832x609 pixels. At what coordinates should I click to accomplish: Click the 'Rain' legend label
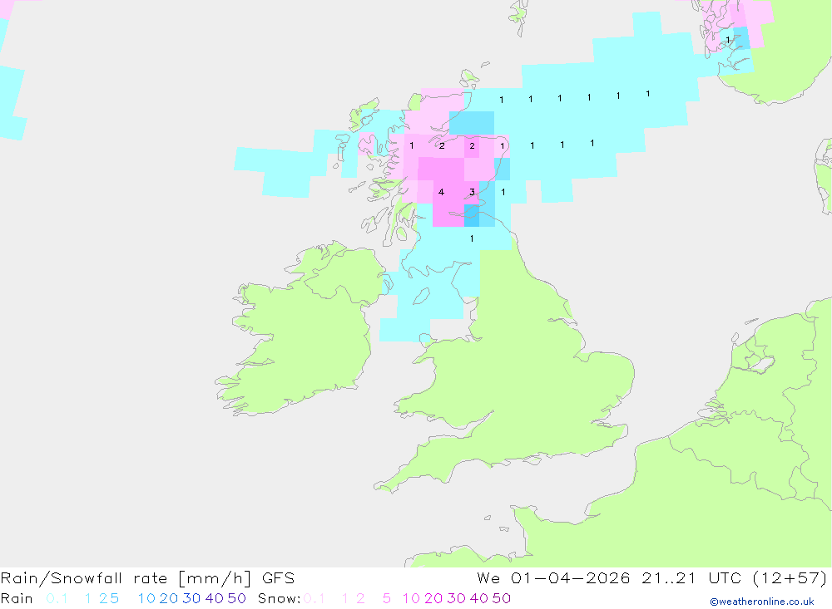17,598
